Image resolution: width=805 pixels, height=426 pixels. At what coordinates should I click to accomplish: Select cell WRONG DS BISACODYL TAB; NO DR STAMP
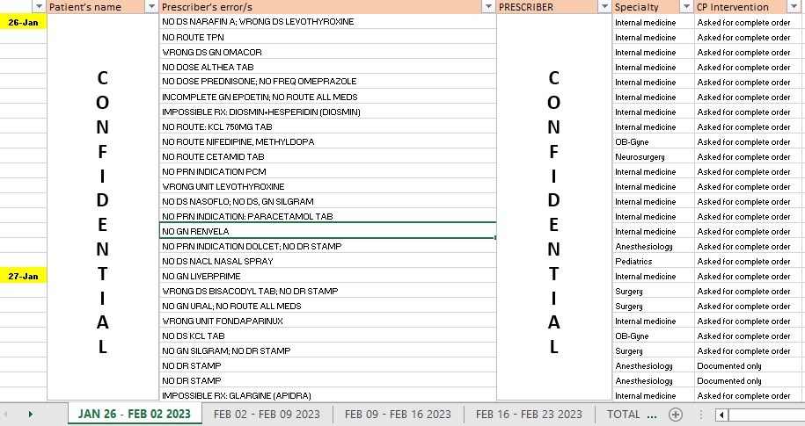tap(327, 291)
